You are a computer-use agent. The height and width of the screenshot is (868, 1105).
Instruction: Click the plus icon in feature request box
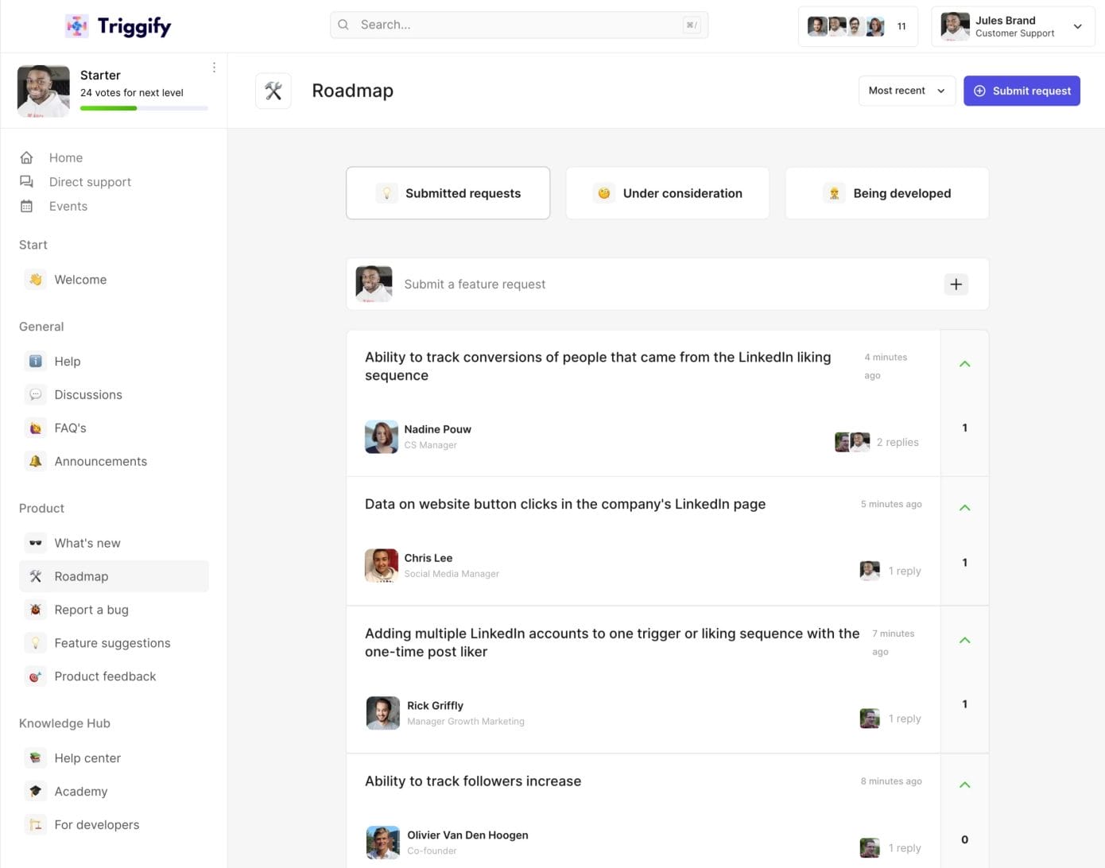point(956,284)
